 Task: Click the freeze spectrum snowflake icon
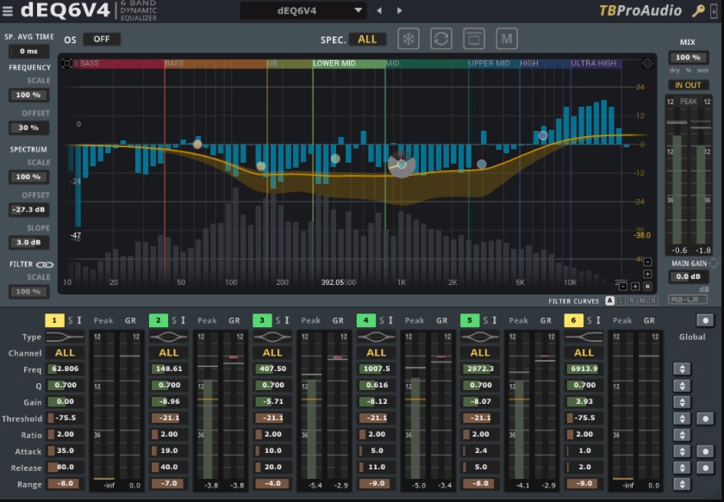pyautogui.click(x=409, y=39)
